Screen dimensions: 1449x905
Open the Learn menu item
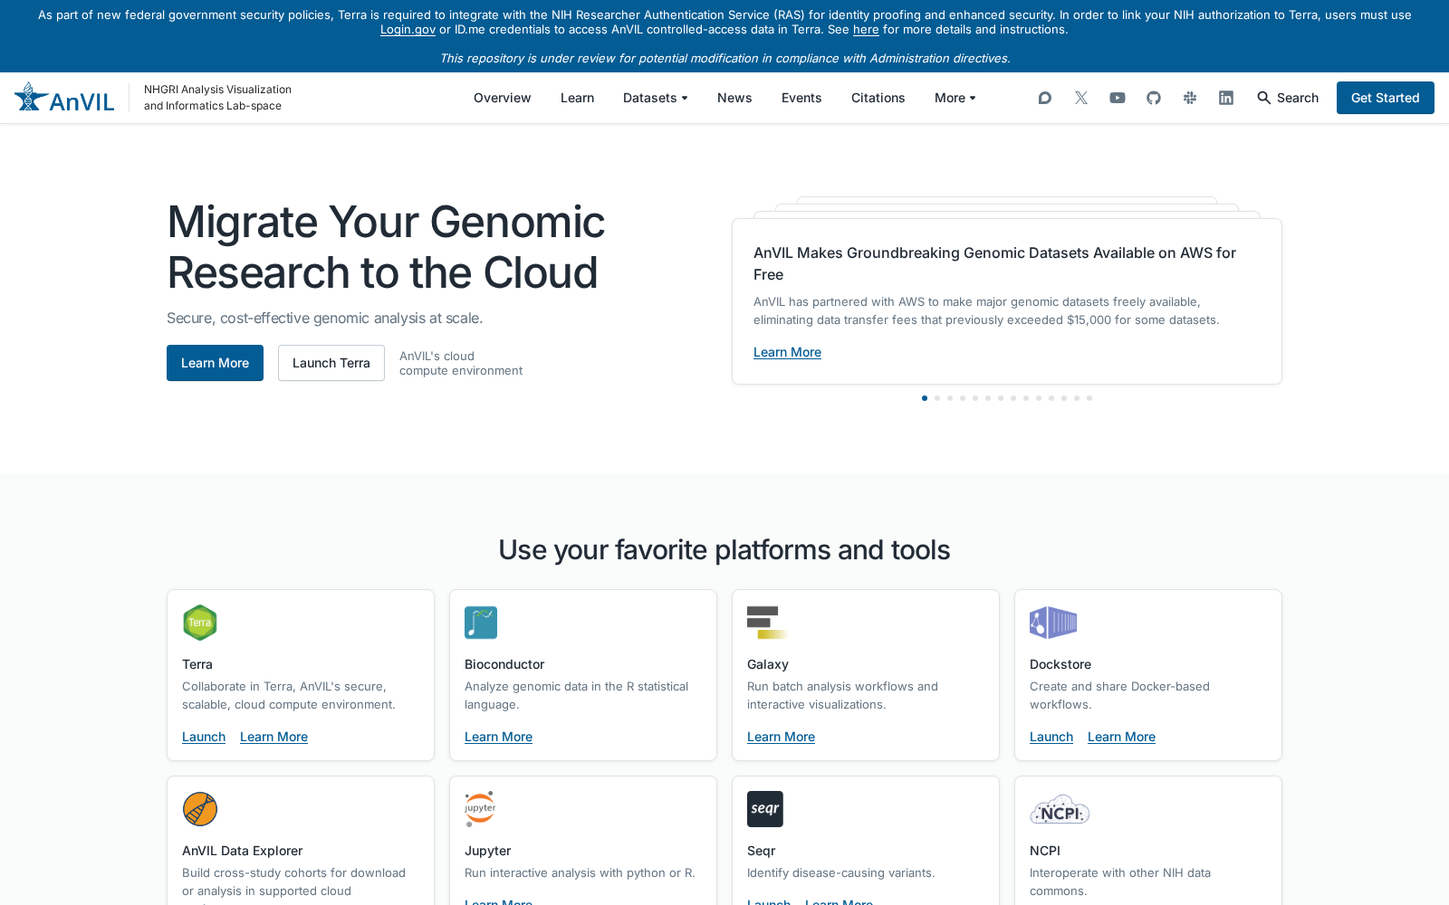577,98
